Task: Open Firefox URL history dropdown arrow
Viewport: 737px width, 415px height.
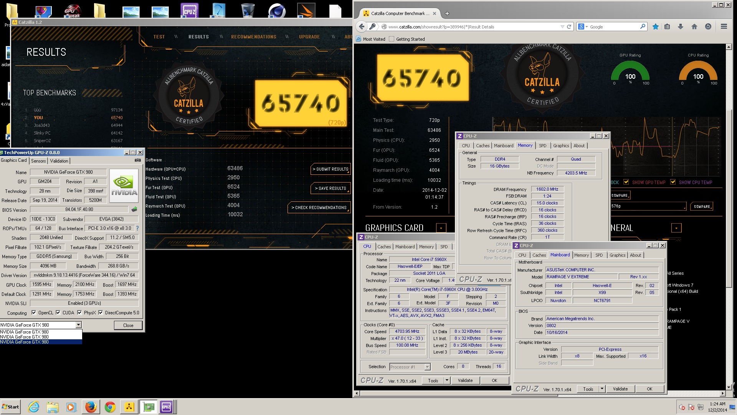Action: point(562,27)
